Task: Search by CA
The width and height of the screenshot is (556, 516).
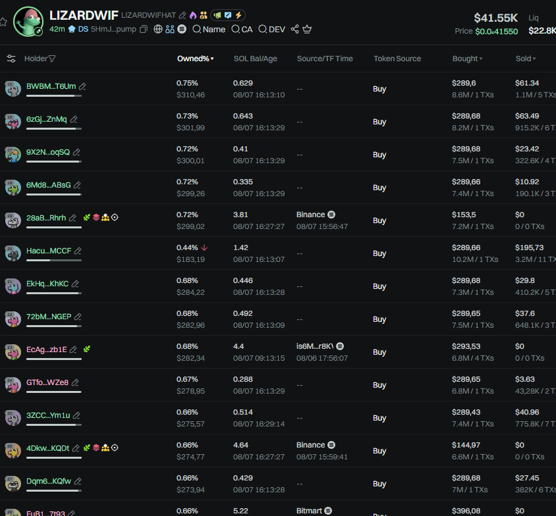Action: tap(242, 30)
